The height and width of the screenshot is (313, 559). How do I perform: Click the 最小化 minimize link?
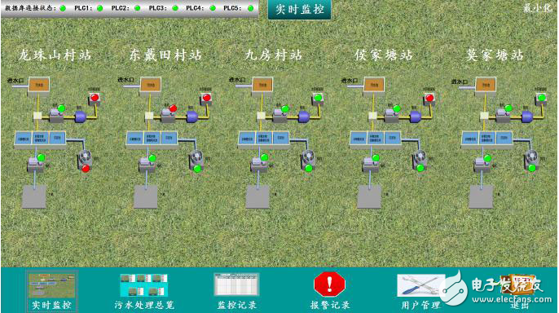coord(538,8)
